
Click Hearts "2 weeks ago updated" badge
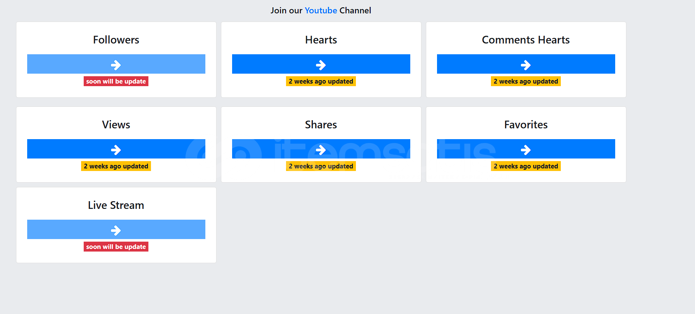tap(321, 81)
